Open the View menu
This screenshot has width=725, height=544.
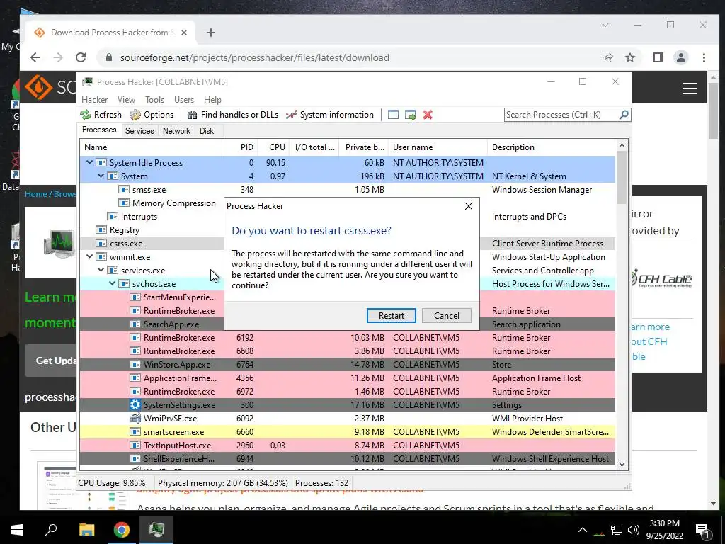pyautogui.click(x=126, y=99)
